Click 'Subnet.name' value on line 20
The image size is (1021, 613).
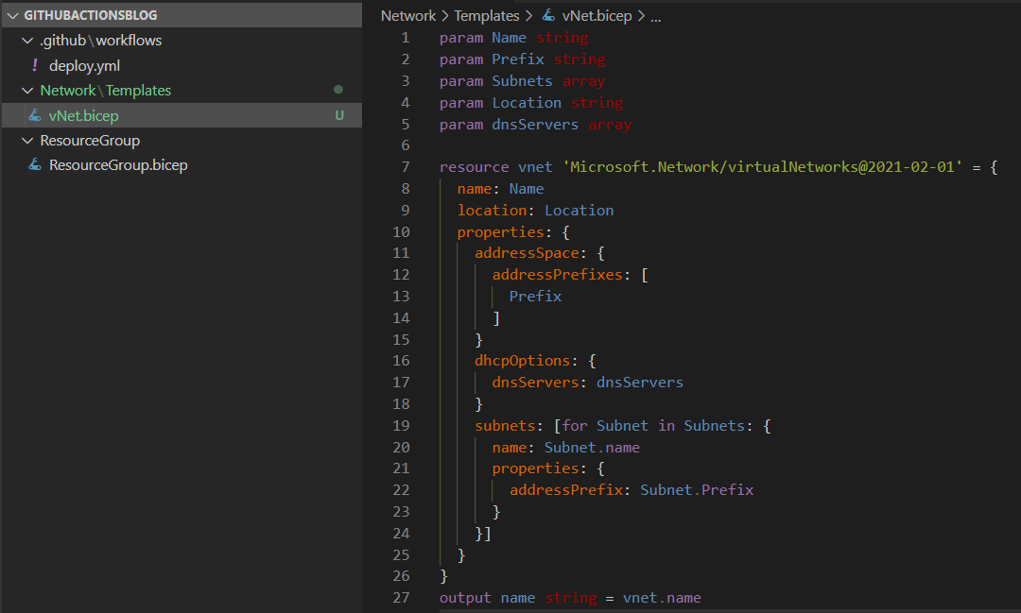(x=592, y=447)
